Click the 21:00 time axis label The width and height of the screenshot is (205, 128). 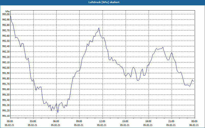coord(172,121)
